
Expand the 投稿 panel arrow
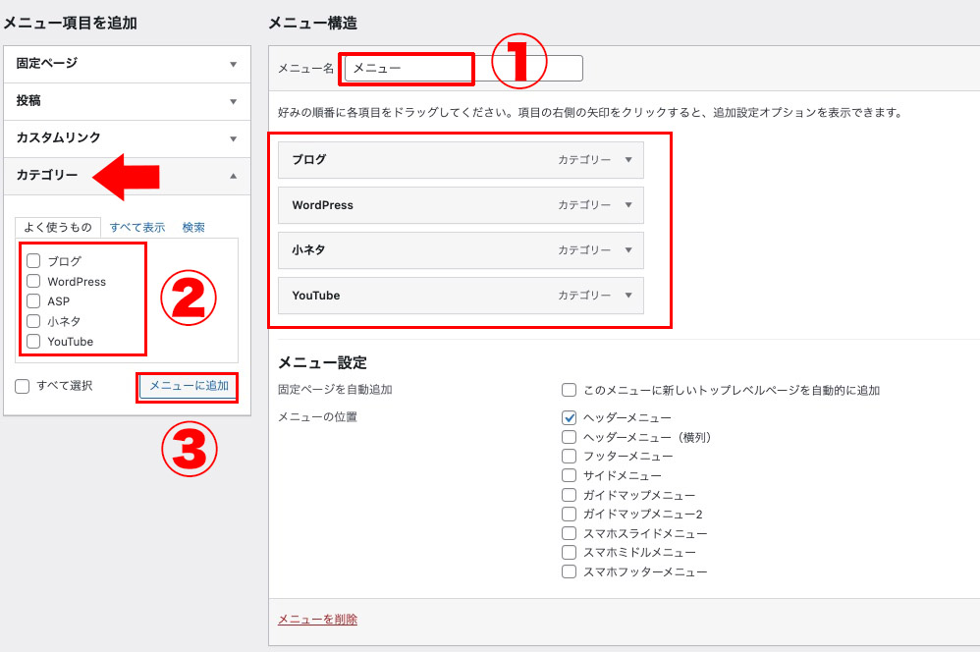233,101
